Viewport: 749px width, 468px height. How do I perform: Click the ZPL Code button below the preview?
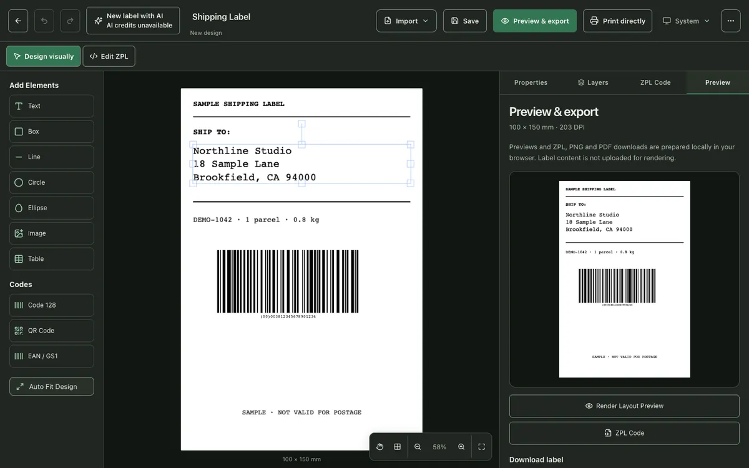click(x=624, y=433)
